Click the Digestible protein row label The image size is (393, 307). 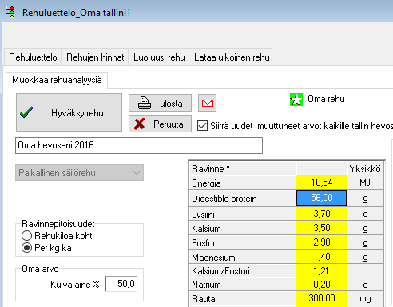coord(242,198)
